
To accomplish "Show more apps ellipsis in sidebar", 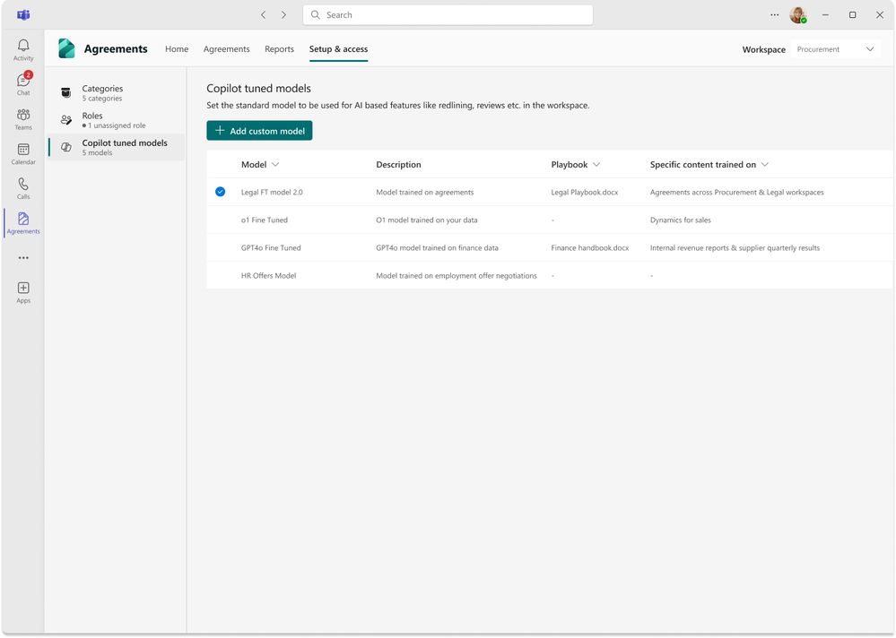I will 23,258.
